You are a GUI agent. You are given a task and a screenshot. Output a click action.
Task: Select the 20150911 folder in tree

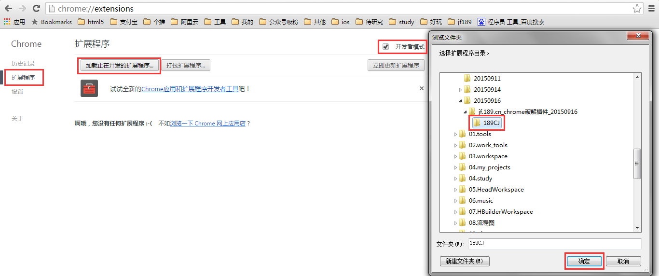482,79
